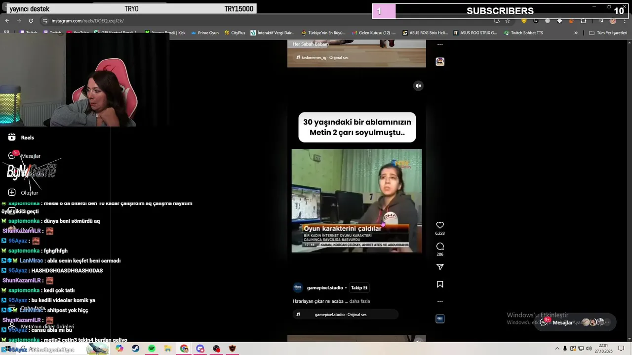This screenshot has height=355, width=632.
Task: Share the reel with paper plane icon
Action: pyautogui.click(x=440, y=267)
